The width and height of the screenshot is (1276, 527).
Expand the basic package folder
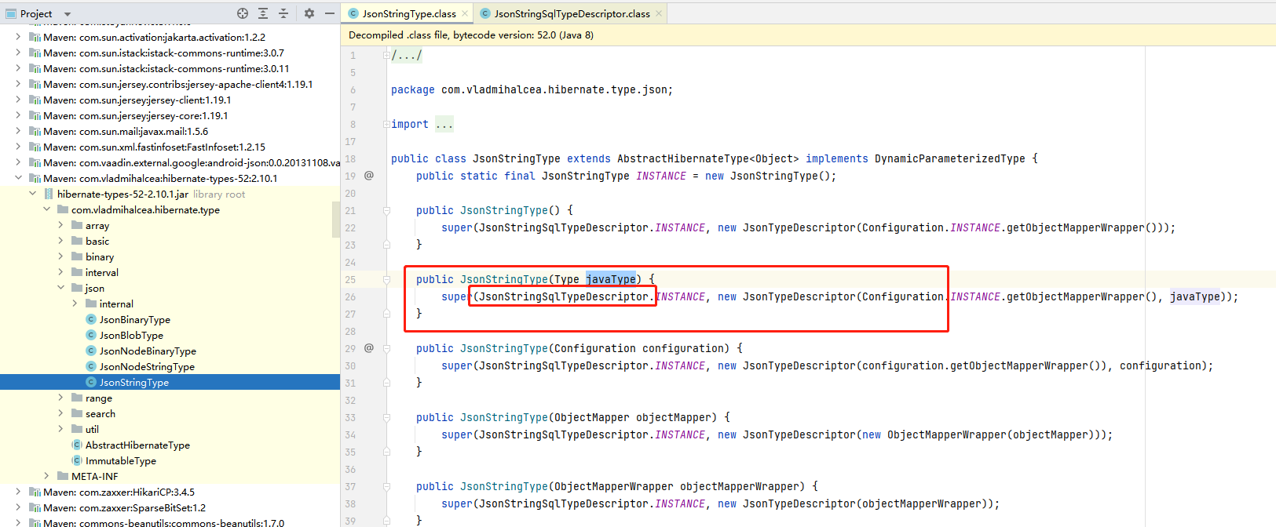pos(60,241)
